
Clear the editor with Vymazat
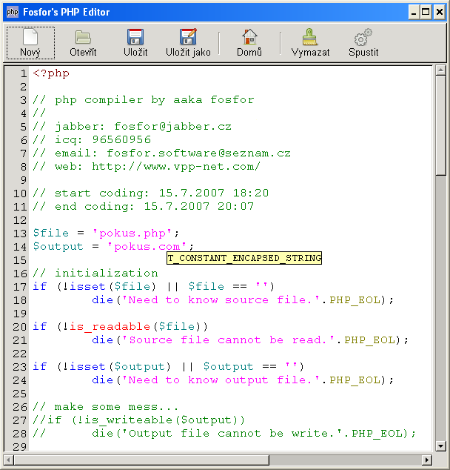pos(310,43)
